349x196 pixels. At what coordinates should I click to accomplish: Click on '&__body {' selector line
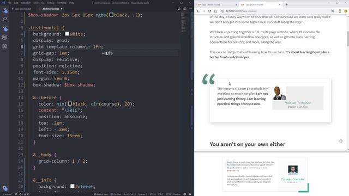45,155
